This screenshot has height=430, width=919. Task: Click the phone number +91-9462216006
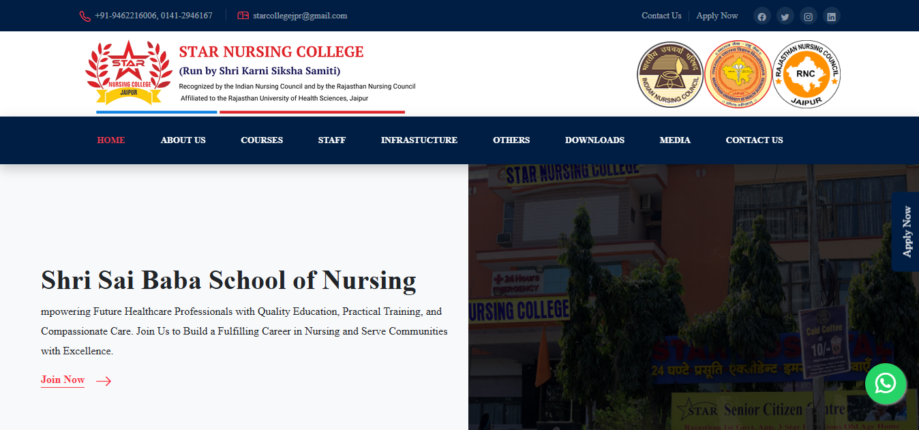126,16
